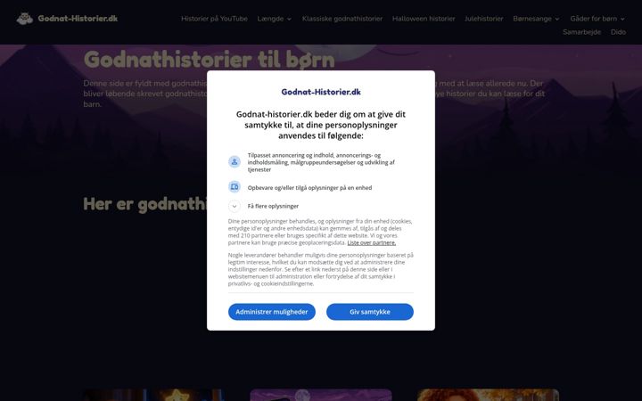Click the 'Administrer muligheder' button
642x401 pixels.
pos(272,312)
